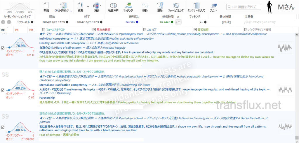
Task: Click the 注意書 scheduled note field
Action: (x=260, y=22)
